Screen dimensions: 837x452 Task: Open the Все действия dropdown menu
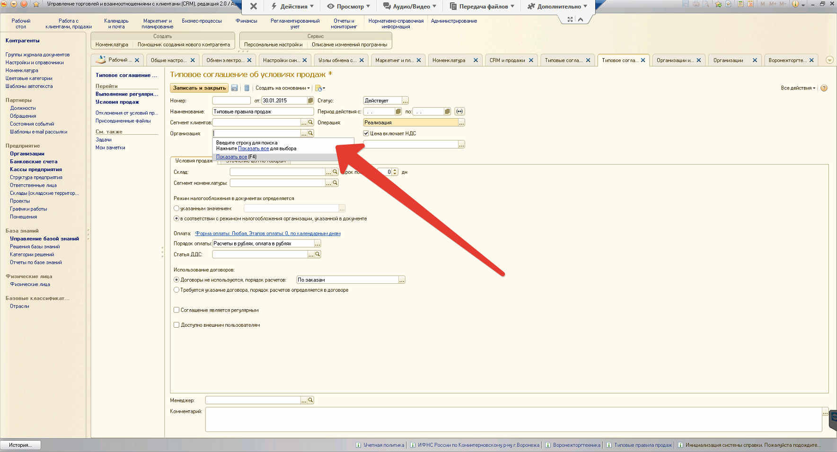(798, 88)
